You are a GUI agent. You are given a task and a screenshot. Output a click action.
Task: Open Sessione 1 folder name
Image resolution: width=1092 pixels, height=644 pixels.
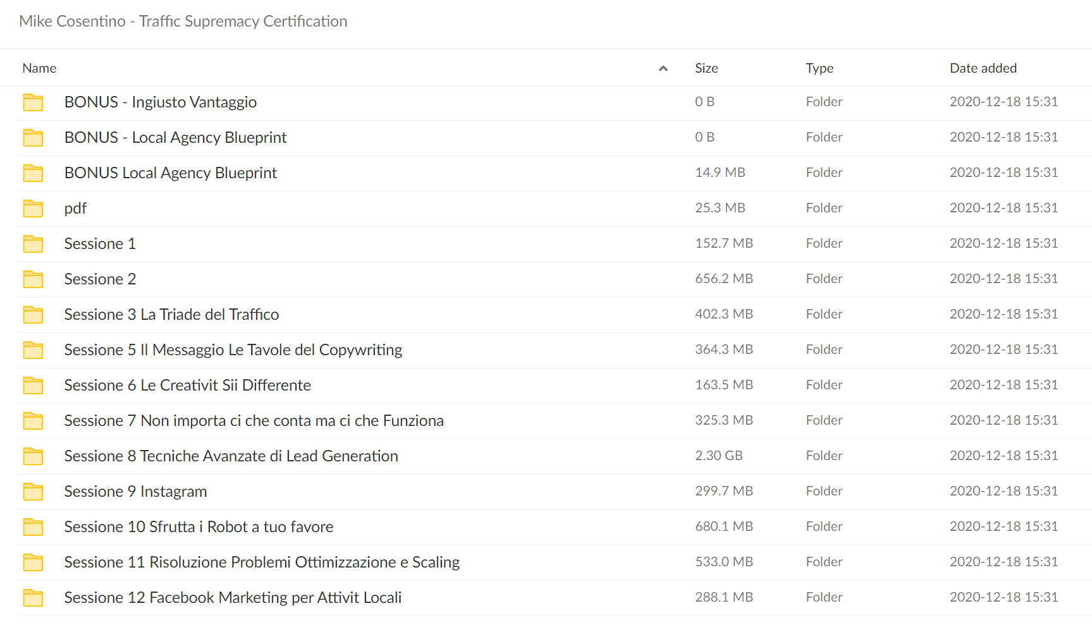point(100,244)
